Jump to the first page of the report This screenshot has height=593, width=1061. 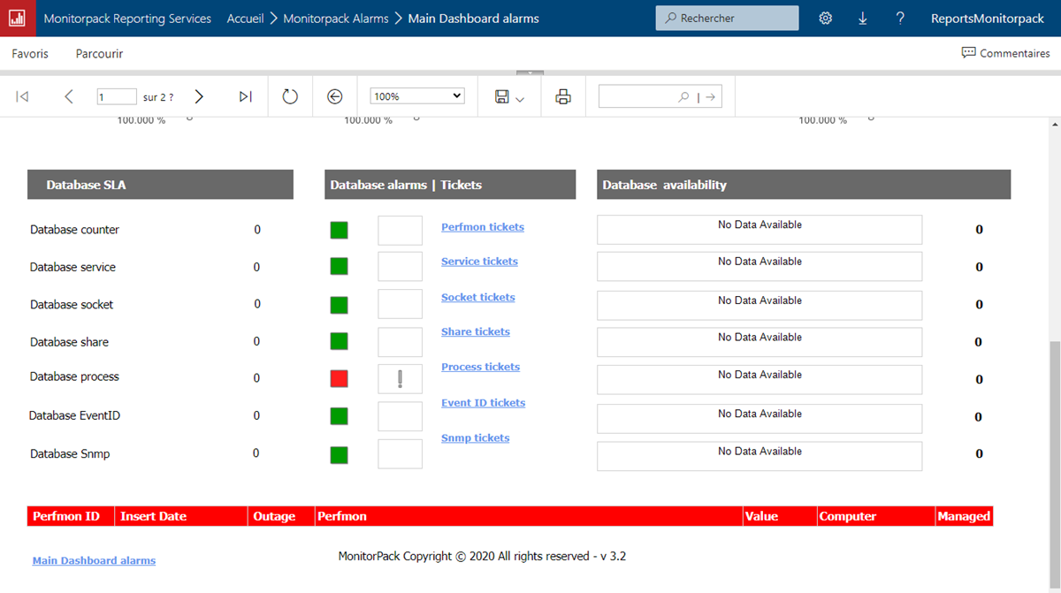[x=21, y=96]
